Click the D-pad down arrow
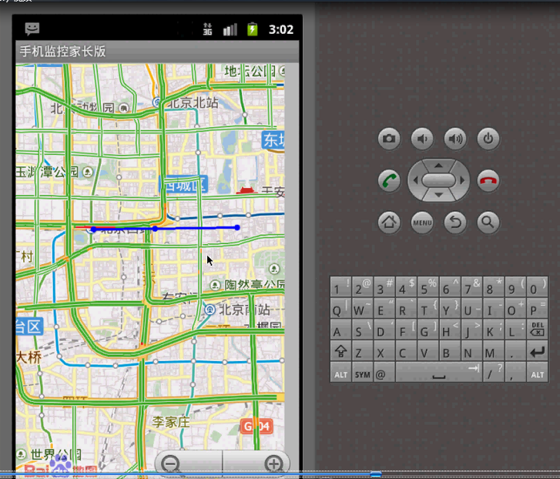Image resolution: width=560 pixels, height=479 pixels. click(x=438, y=195)
